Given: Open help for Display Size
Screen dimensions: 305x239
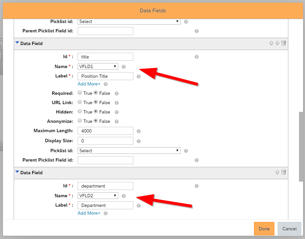Looking at the screenshot, I should click(x=138, y=141).
